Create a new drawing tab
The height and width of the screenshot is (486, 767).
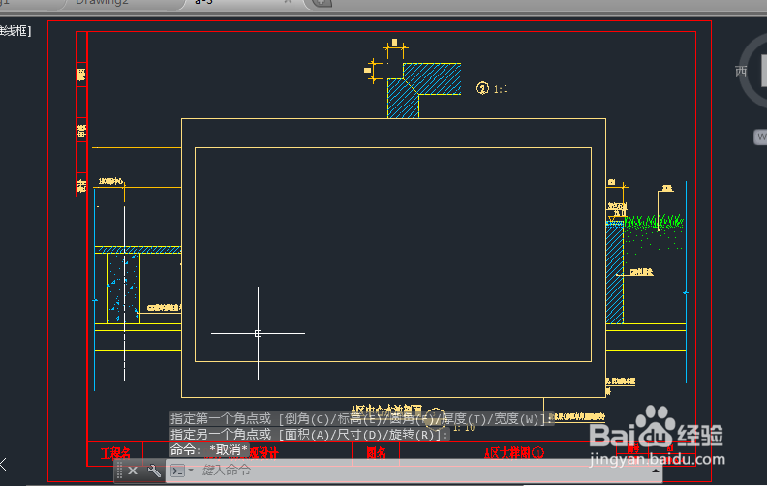pyautogui.click(x=322, y=3)
